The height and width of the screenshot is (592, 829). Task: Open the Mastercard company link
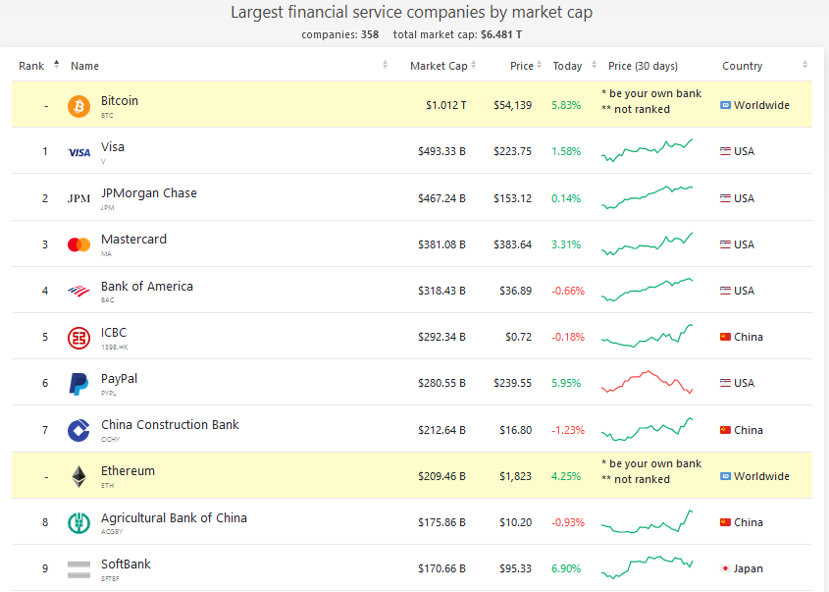(133, 240)
